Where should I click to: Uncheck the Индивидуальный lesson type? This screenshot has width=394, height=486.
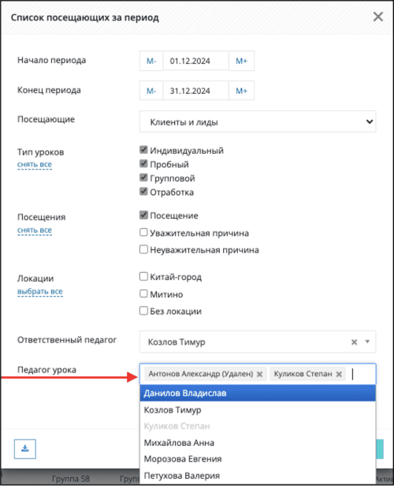click(x=143, y=150)
